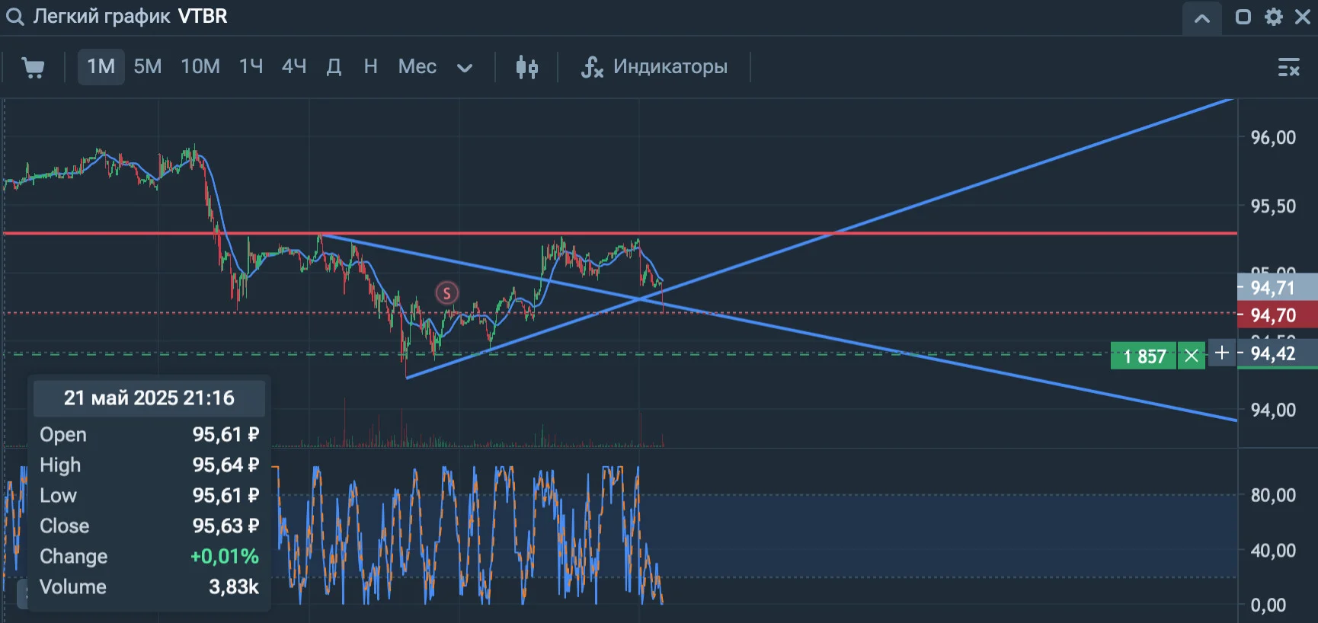Select the 4Ч timeframe
1318x623 pixels.
pos(294,67)
